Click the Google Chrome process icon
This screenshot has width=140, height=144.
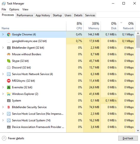click(x=9, y=35)
